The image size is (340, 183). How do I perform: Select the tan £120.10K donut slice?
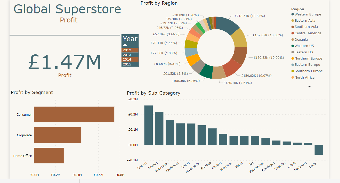219,73
